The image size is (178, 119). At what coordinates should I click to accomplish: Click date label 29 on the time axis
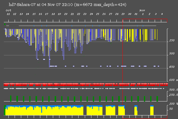[123, 14]
